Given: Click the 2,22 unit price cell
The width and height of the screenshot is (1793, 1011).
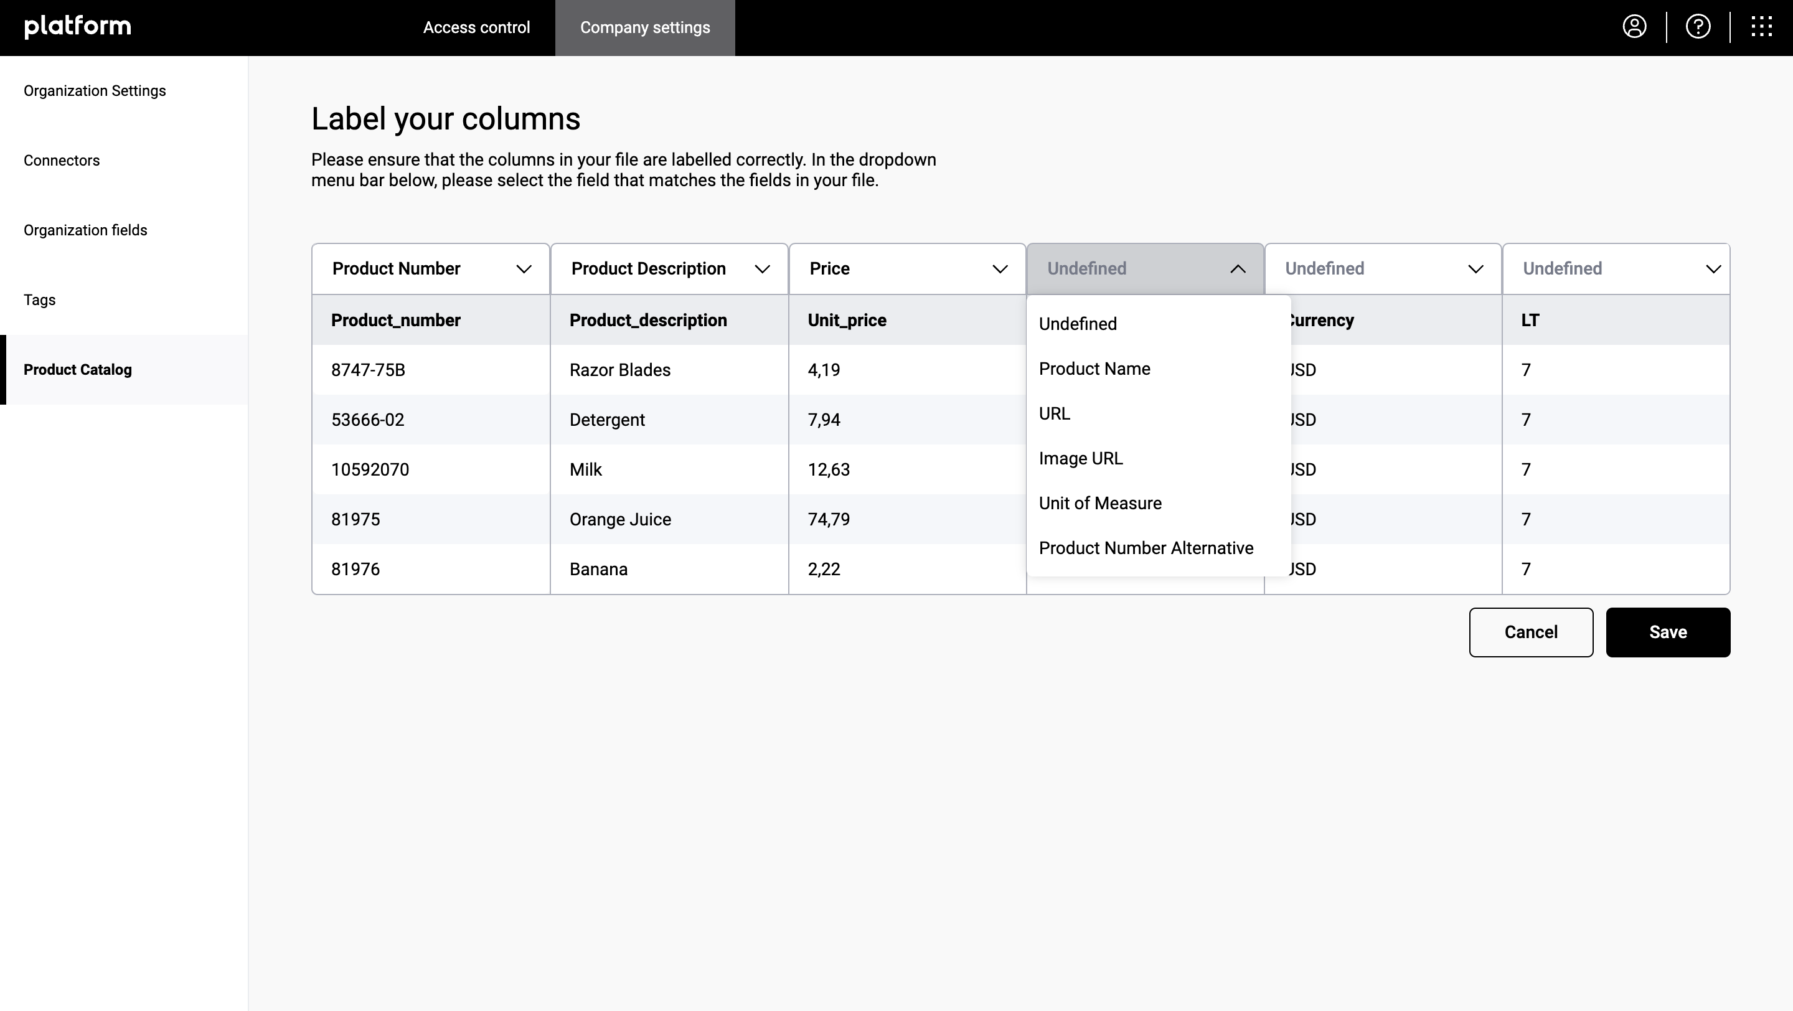Looking at the screenshot, I should click(x=907, y=569).
